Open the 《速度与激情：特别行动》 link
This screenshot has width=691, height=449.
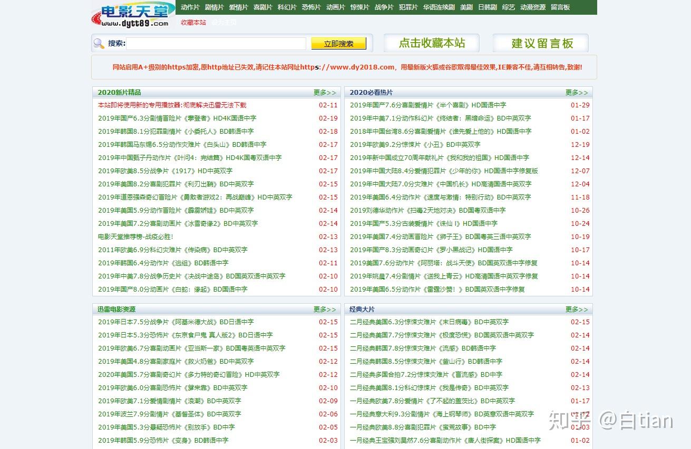[x=441, y=197]
